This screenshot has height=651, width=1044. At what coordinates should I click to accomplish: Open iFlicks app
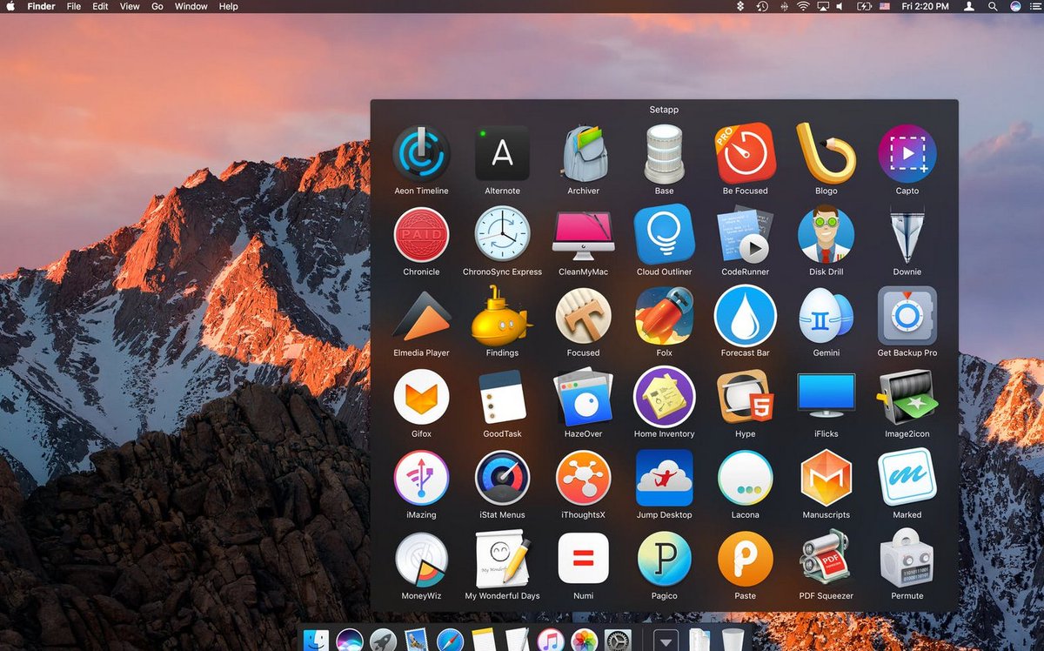[x=826, y=396]
